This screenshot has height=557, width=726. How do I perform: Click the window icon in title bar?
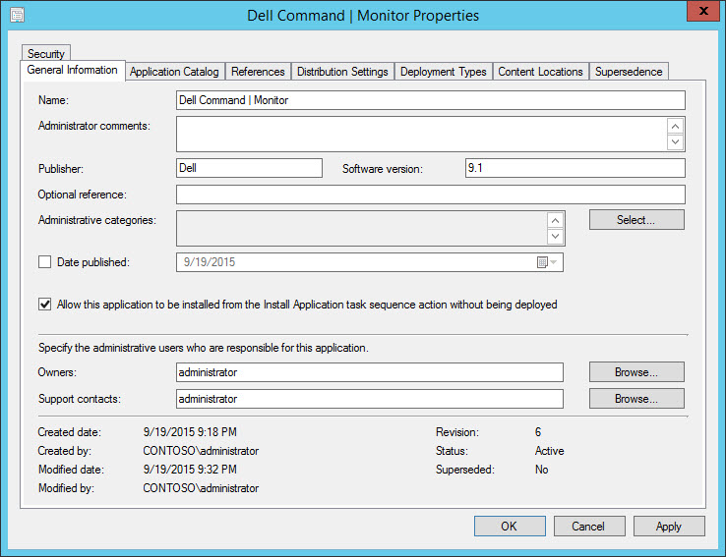(18, 15)
